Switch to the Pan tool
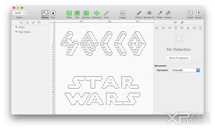This screenshot has width=215, height=129. coord(53,15)
